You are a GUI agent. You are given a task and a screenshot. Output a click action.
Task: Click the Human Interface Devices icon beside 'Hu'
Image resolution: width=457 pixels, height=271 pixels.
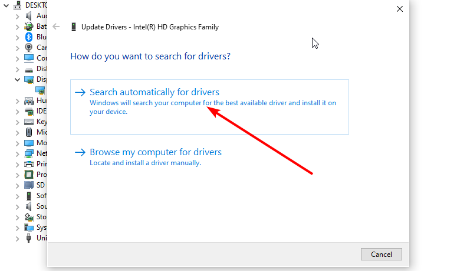click(28, 101)
